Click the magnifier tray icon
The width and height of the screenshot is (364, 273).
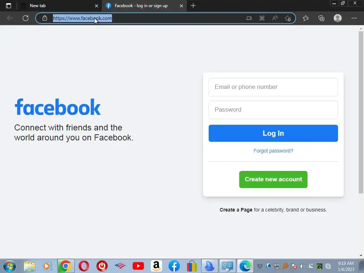tap(285, 266)
